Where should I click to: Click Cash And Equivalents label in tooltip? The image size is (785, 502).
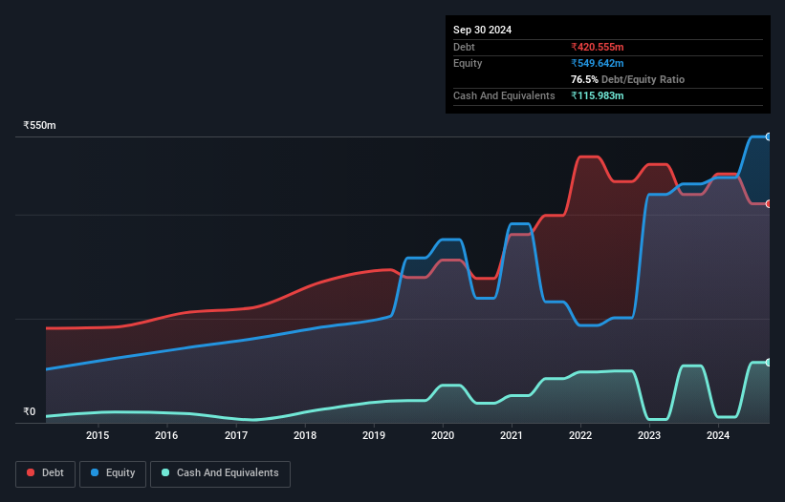tap(504, 95)
